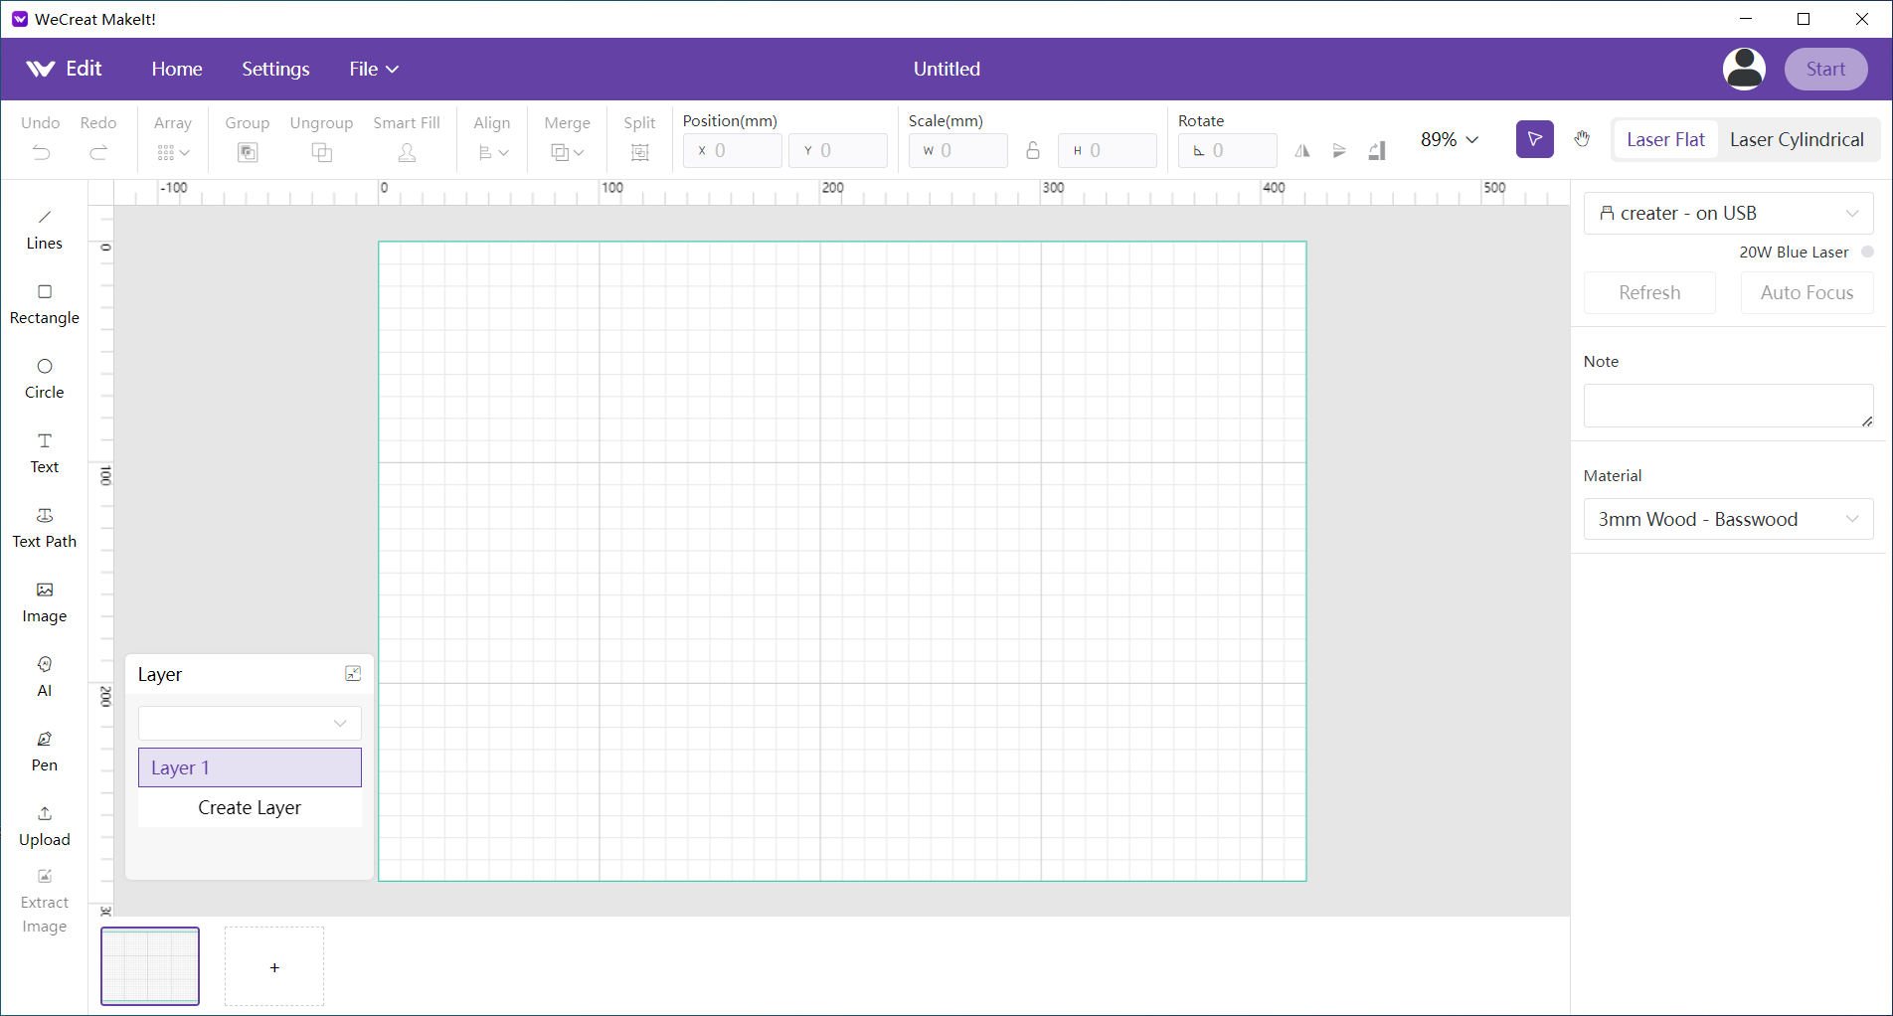Switch to the hand pan tool

(1582, 139)
